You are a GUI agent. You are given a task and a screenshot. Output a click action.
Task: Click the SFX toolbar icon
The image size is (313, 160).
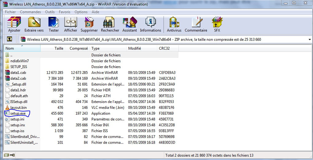(217, 22)
